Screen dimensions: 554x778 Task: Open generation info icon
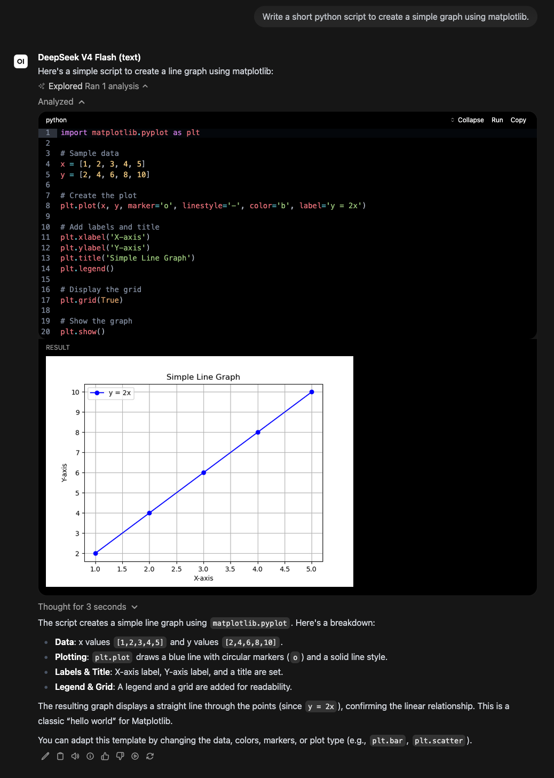click(90, 756)
